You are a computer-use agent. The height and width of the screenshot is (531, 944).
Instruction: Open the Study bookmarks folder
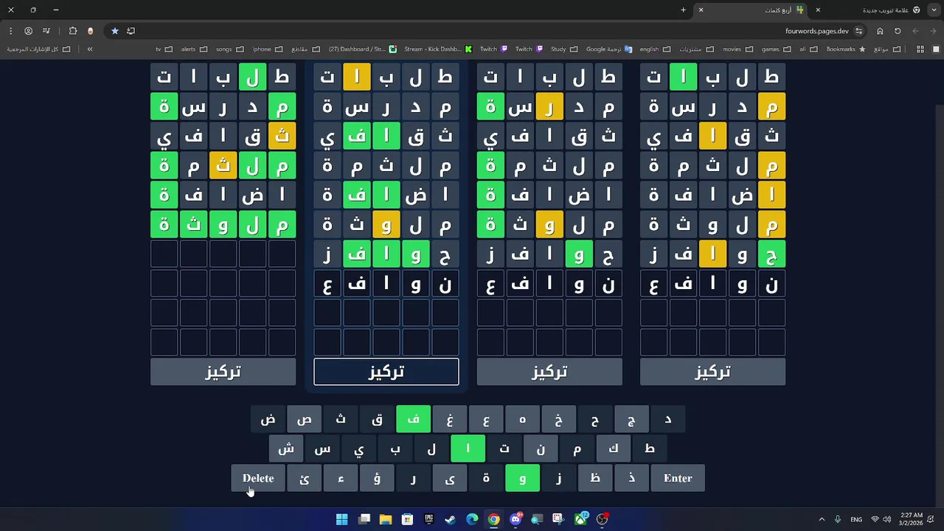(563, 49)
